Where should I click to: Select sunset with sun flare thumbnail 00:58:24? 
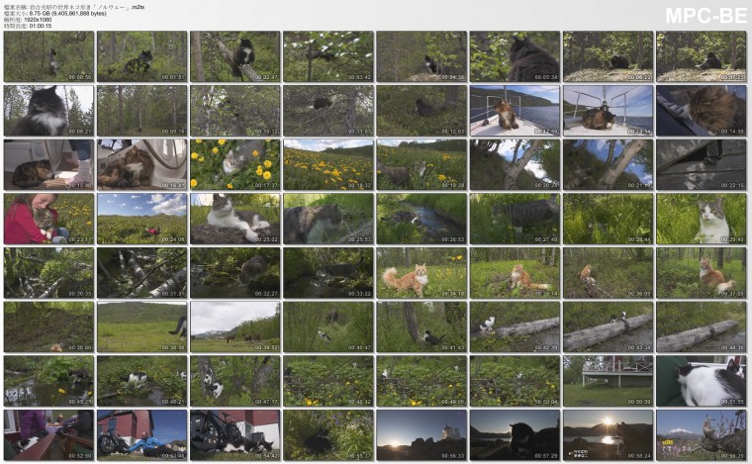pyautogui.click(x=609, y=435)
